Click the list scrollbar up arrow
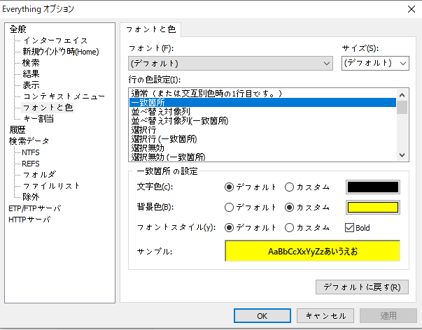This screenshot has width=422, height=330. pos(402,95)
